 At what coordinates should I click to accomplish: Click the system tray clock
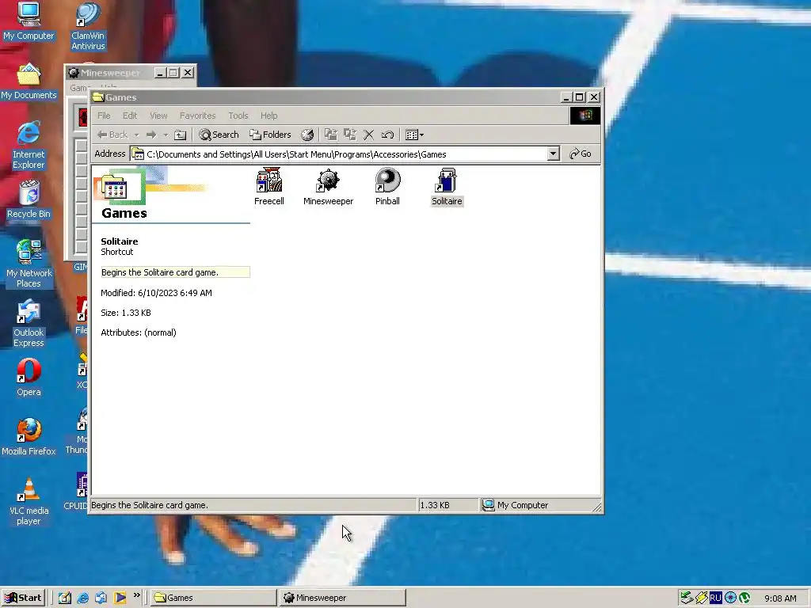[x=780, y=598]
